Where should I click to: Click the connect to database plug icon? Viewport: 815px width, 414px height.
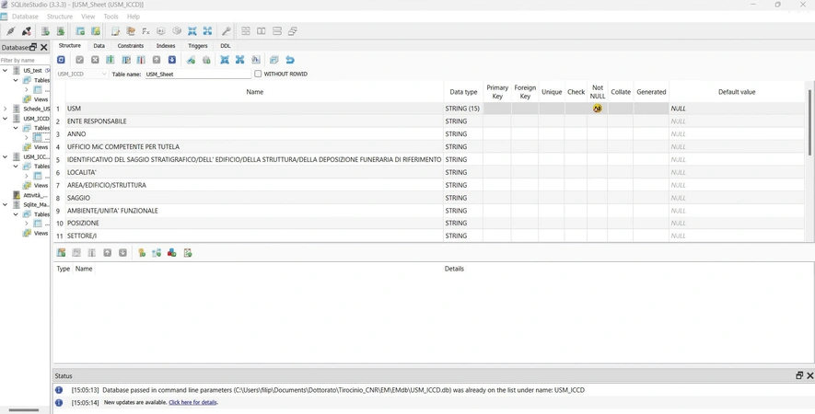coord(10,31)
